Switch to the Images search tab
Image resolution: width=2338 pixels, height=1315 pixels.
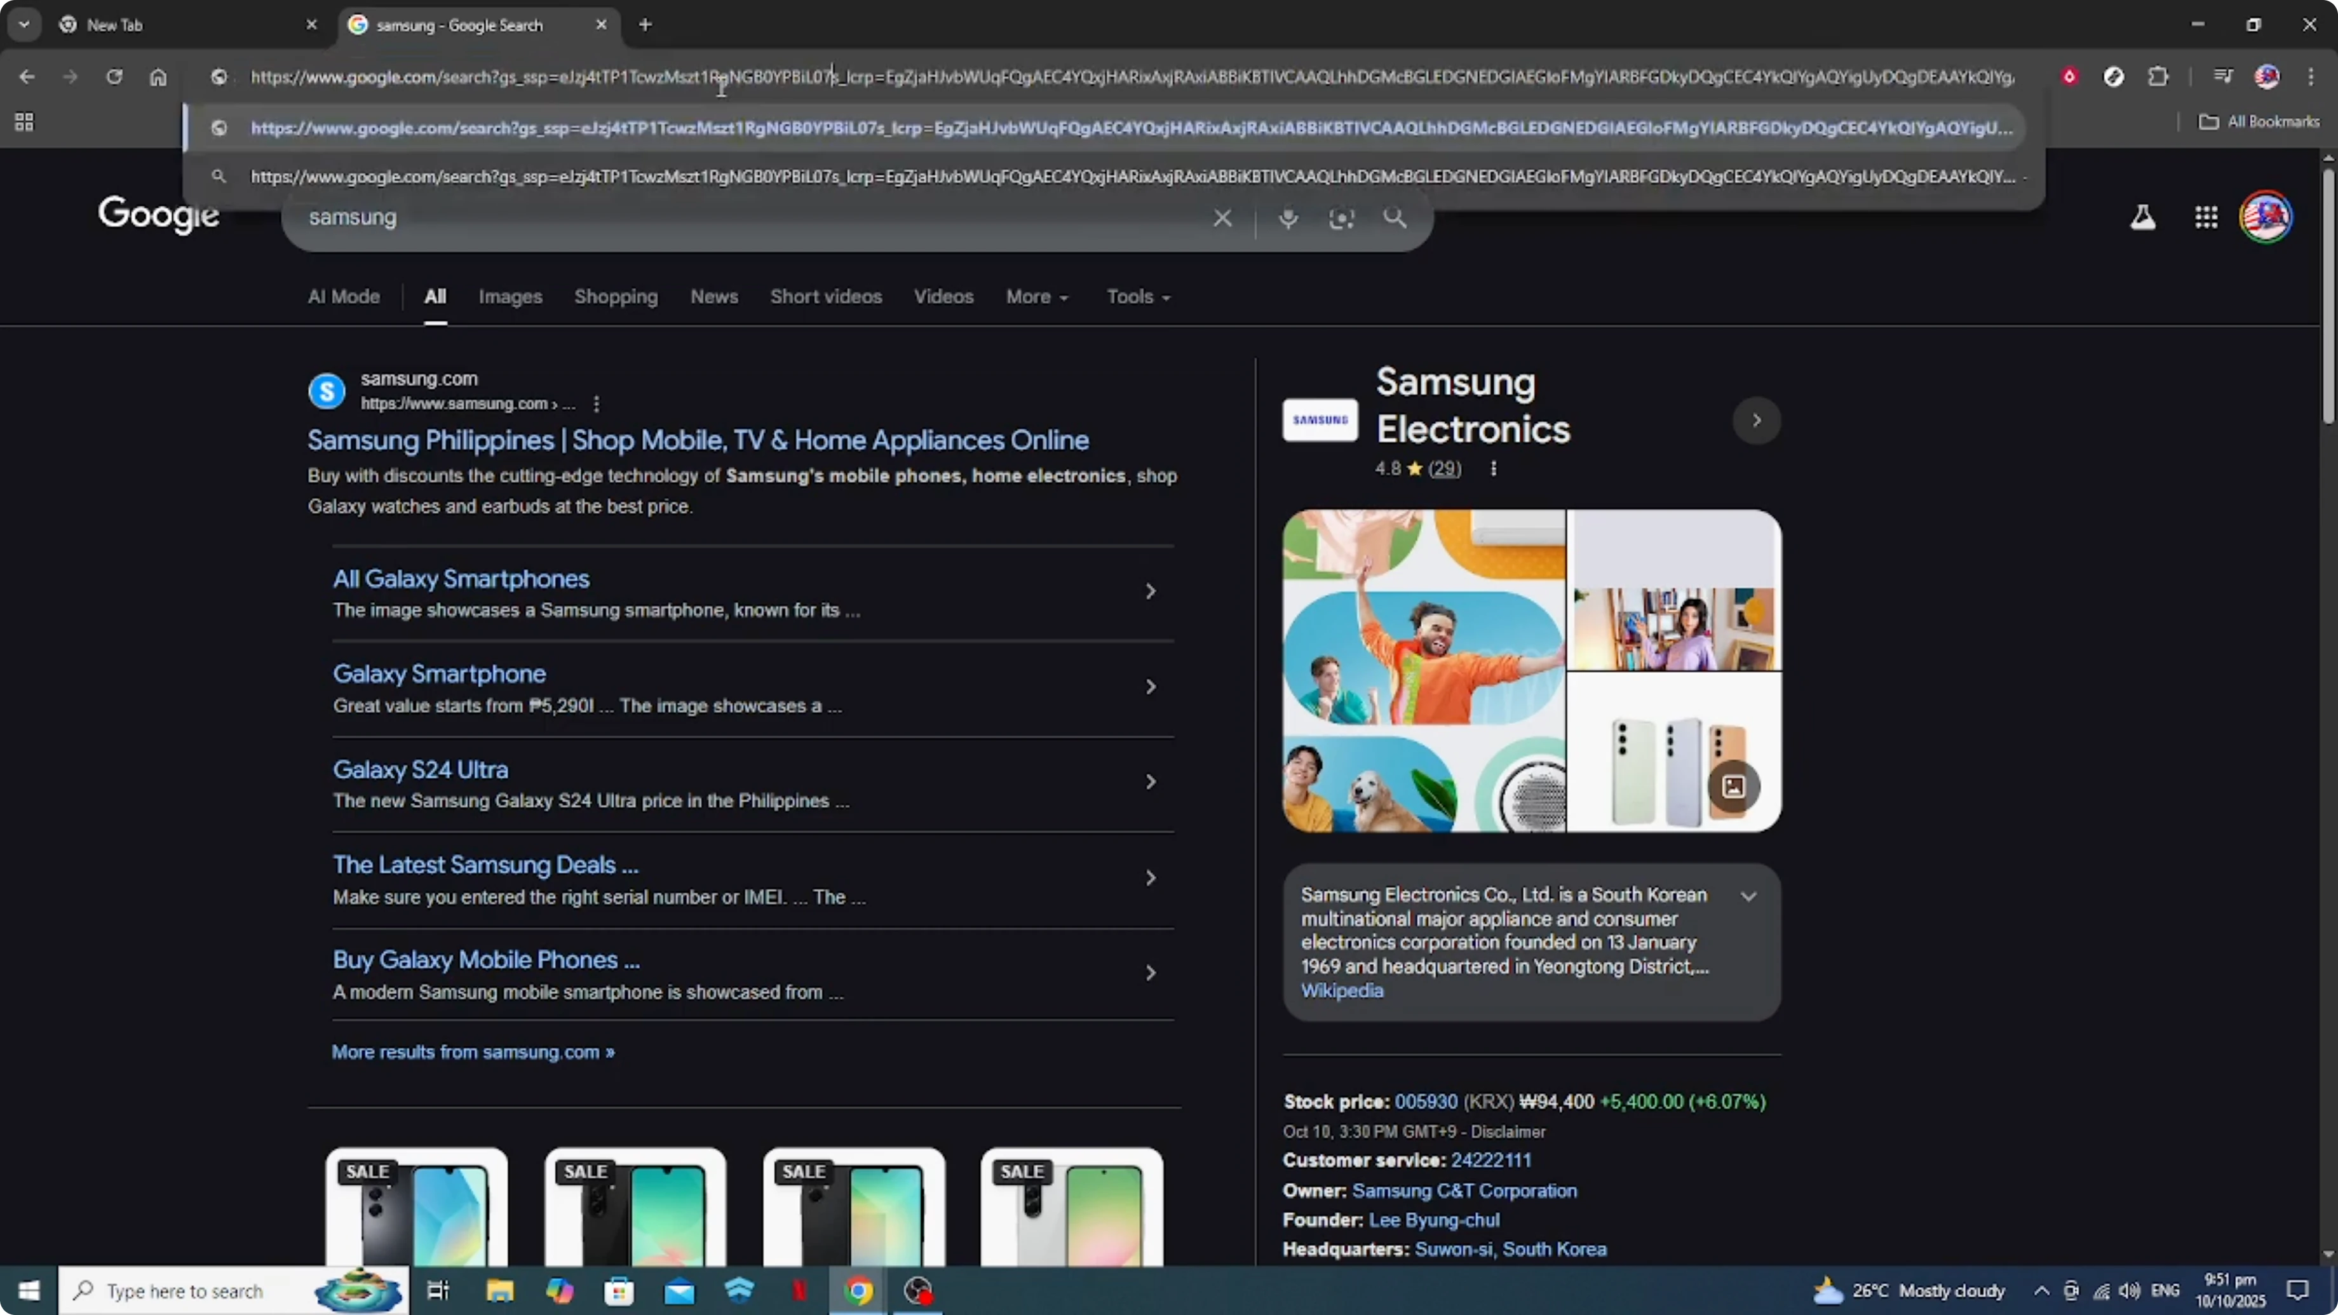[x=510, y=297]
